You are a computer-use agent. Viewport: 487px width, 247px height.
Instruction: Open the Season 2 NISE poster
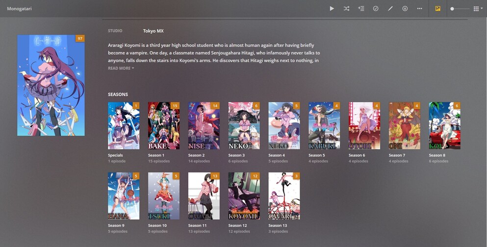click(204, 125)
